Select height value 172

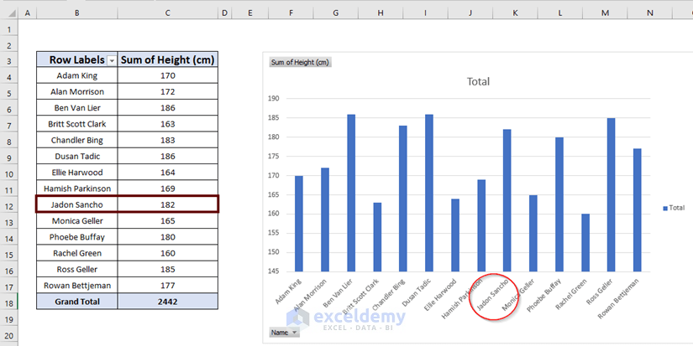point(168,91)
